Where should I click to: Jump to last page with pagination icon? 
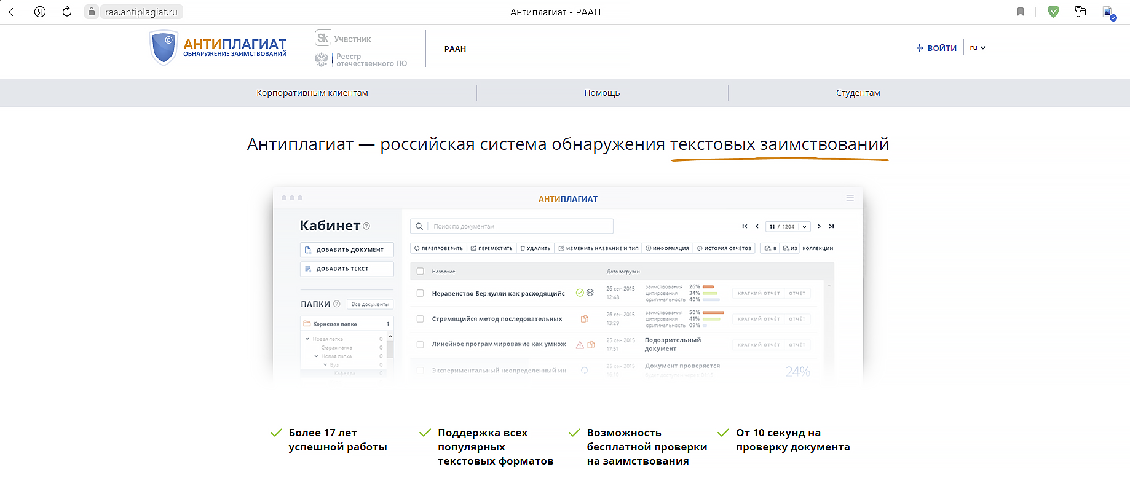(831, 226)
